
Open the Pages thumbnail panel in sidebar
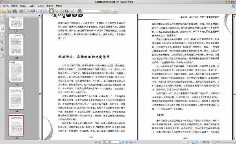click(x=2, y=28)
